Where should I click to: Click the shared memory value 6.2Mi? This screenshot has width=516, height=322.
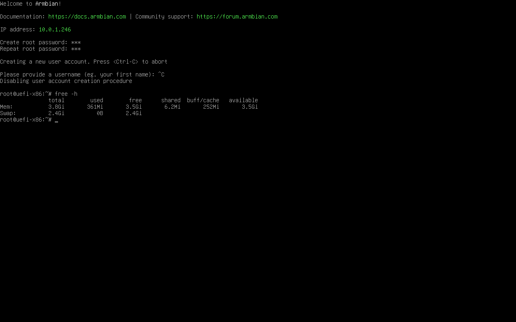(173, 107)
